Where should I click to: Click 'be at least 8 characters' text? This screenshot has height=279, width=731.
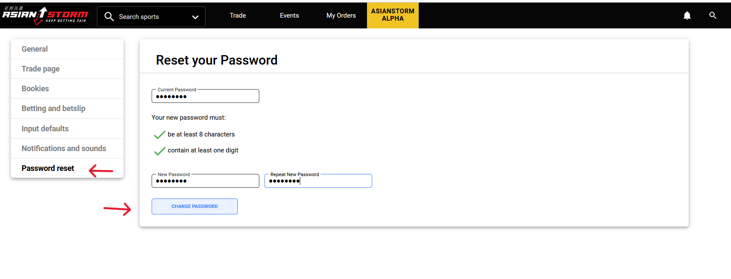201,134
